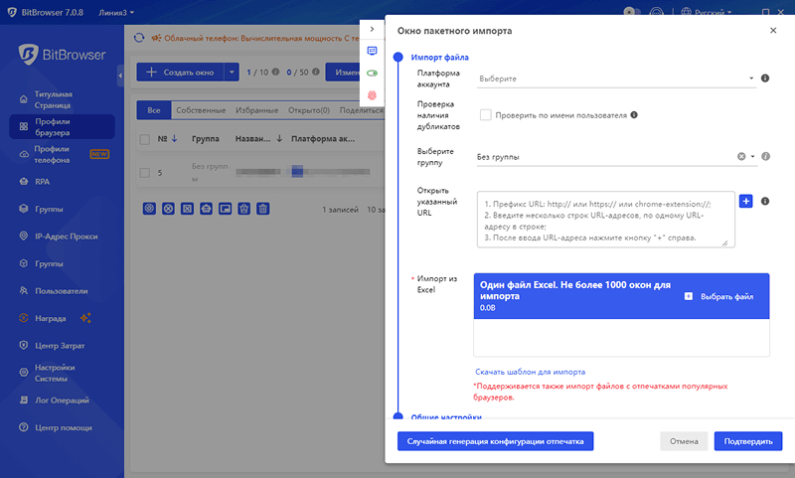This screenshot has height=478, width=795.
Task: Clear the selected group 'Без группы'
Action: coord(741,156)
